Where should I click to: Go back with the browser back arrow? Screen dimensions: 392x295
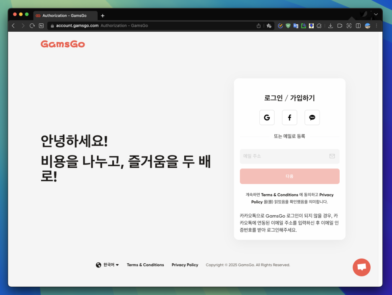pyautogui.click(x=13, y=25)
